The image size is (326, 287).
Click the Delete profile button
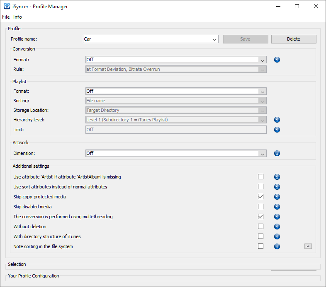294,39
